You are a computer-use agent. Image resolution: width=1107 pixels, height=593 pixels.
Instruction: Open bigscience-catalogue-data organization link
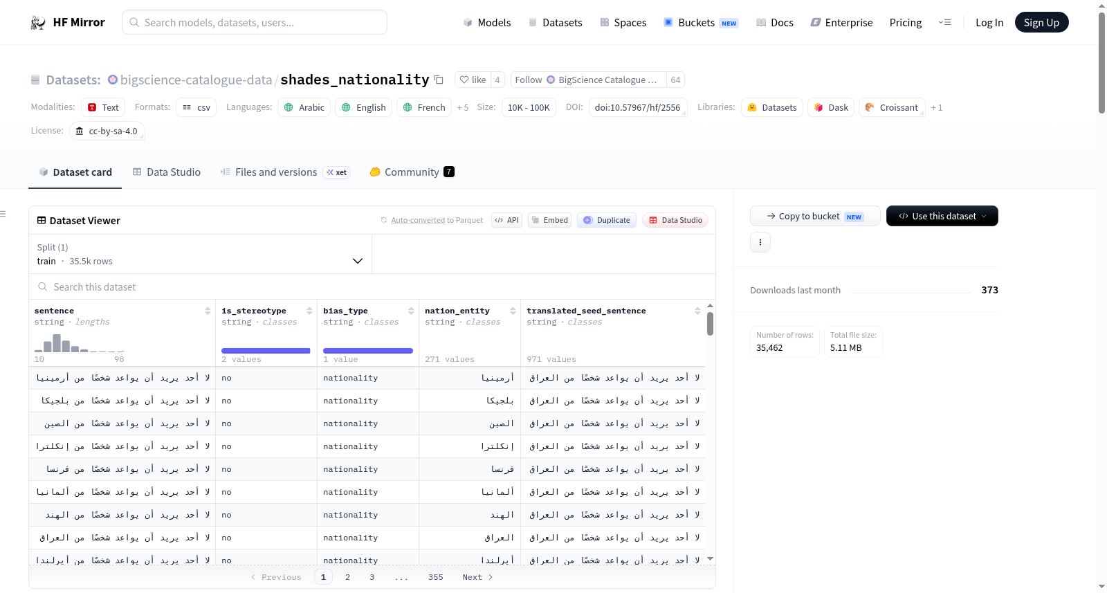(196, 80)
